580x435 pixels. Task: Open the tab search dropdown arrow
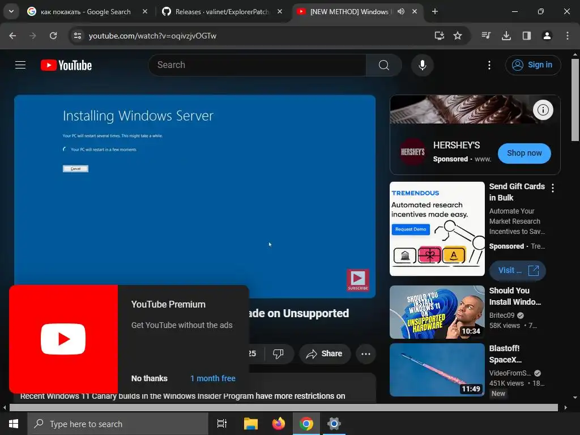tap(11, 11)
